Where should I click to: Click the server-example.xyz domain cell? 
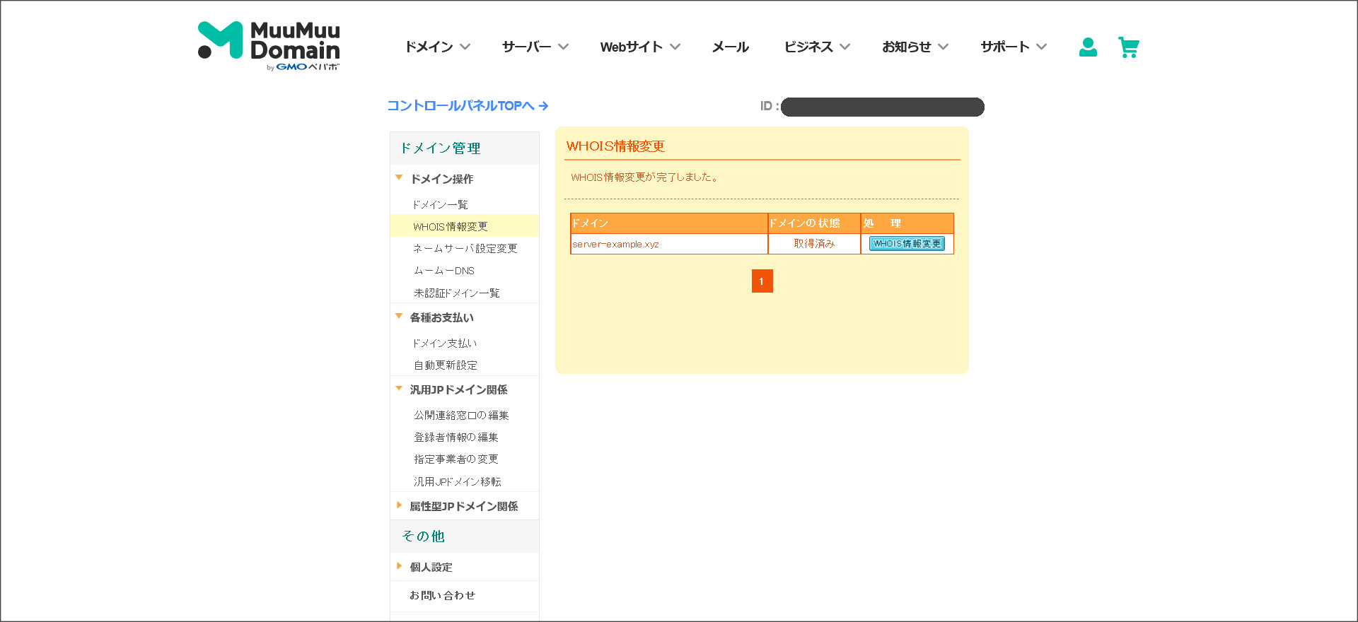(x=669, y=244)
